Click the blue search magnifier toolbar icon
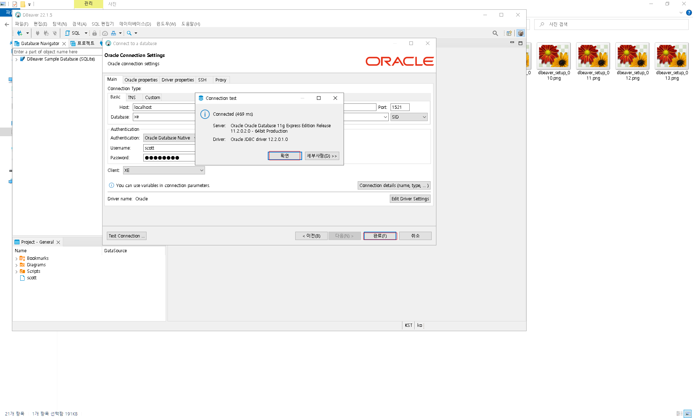 point(129,33)
